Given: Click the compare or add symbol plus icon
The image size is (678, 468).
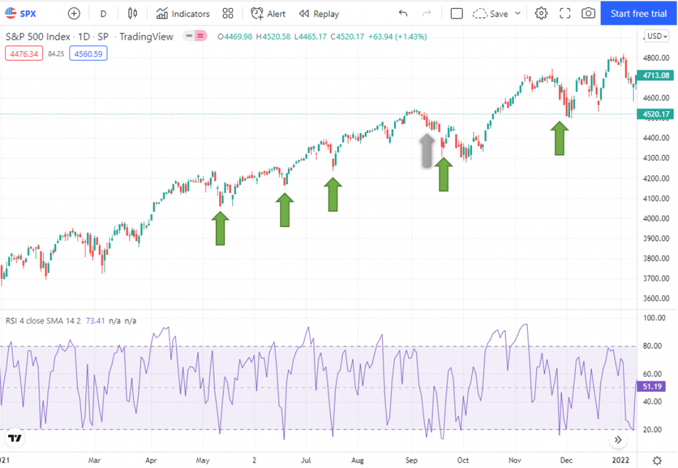Looking at the screenshot, I should click(x=74, y=13).
